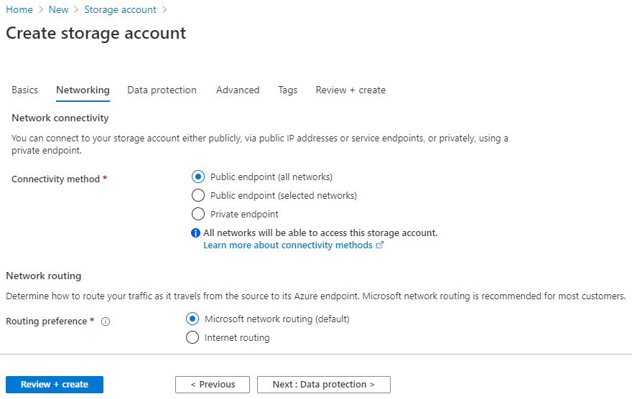Open Learn more about connectivity methods link
This screenshot has width=632, height=399.
tap(287, 245)
